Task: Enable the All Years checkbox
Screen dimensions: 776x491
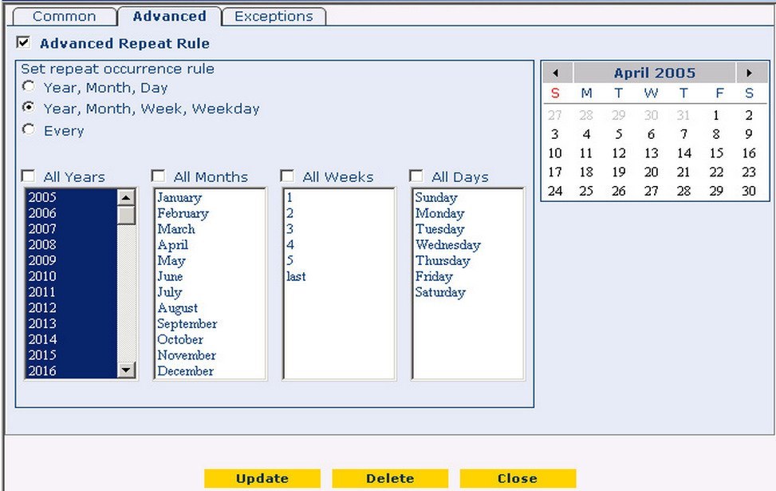Action: [x=29, y=176]
